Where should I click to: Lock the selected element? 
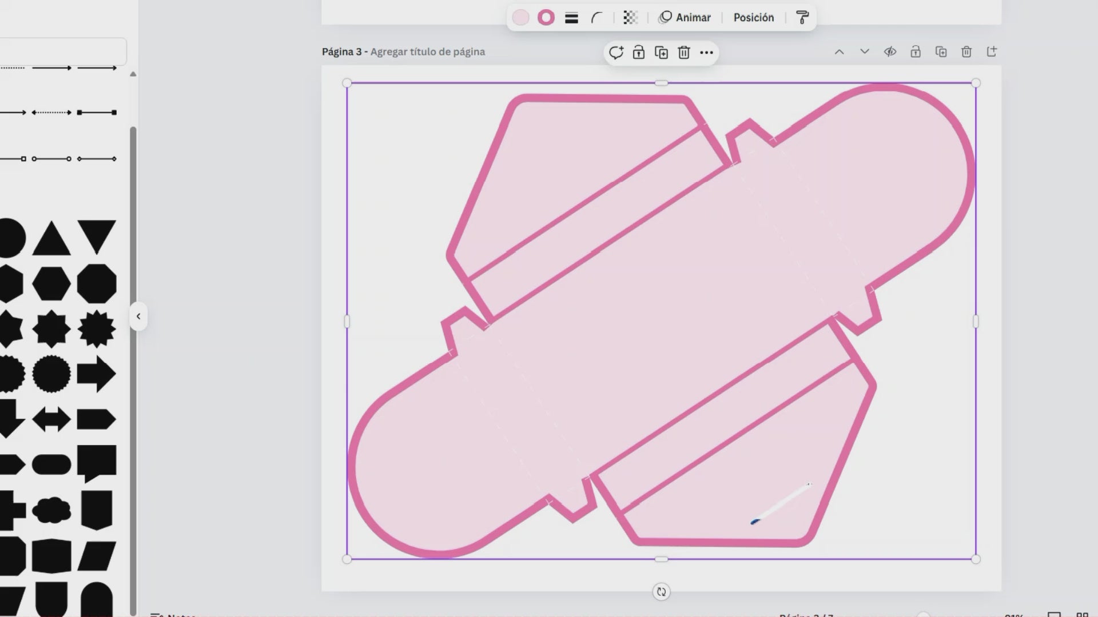point(639,53)
